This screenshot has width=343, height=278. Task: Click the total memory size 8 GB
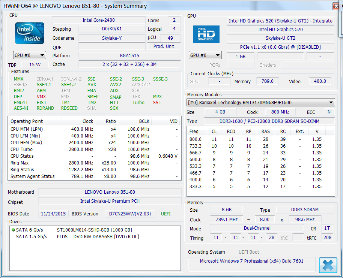pos(226,210)
